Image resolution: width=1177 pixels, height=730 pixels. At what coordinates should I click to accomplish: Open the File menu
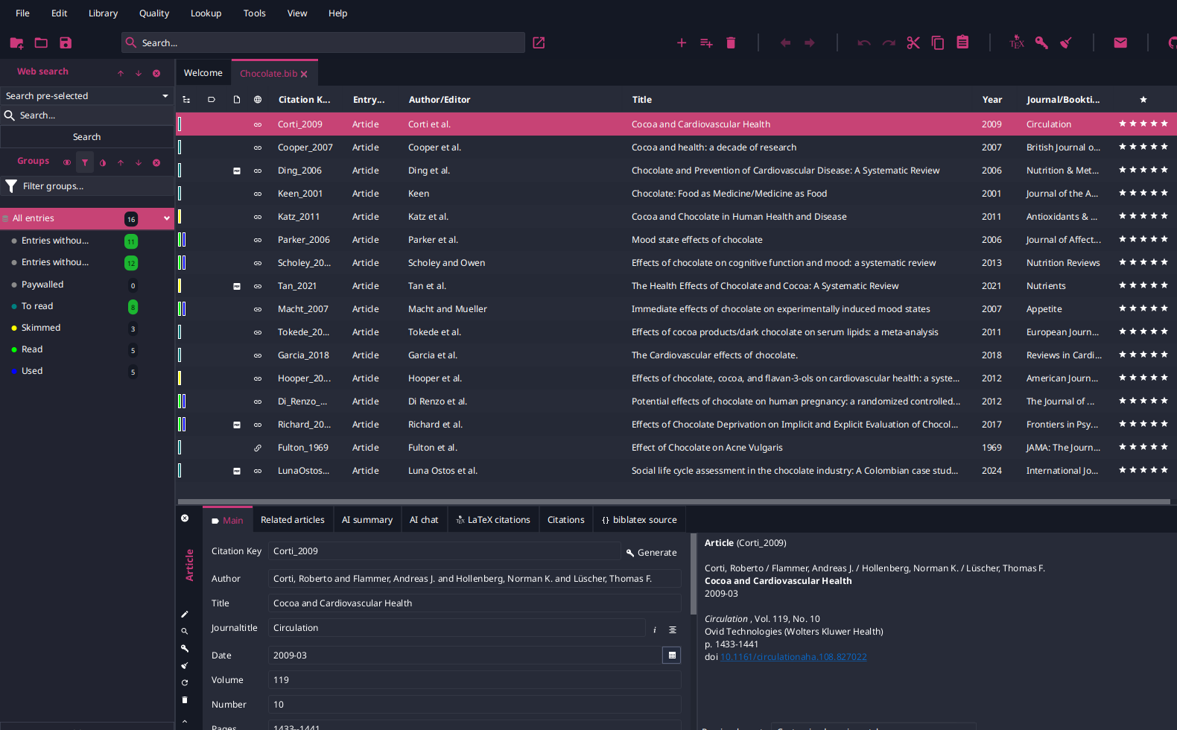coord(23,13)
